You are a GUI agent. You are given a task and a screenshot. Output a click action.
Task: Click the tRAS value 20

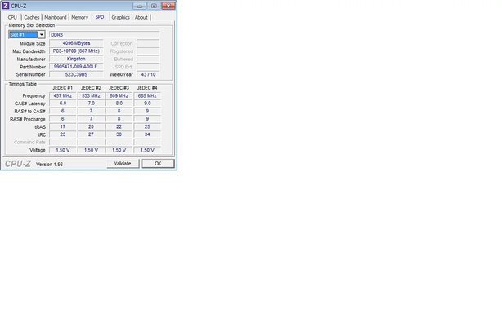[x=91, y=126]
